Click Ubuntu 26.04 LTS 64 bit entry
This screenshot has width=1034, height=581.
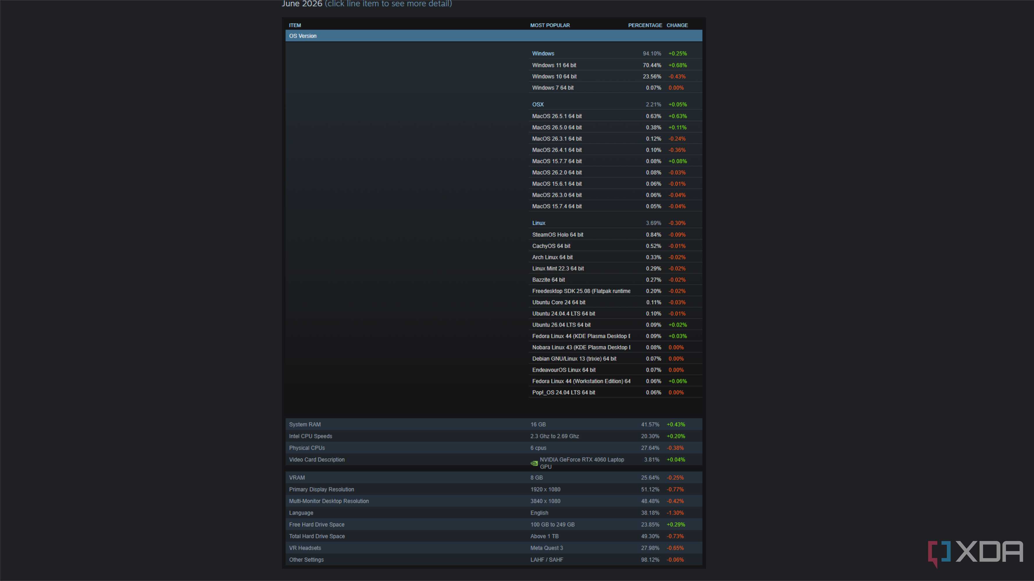pyautogui.click(x=615, y=324)
